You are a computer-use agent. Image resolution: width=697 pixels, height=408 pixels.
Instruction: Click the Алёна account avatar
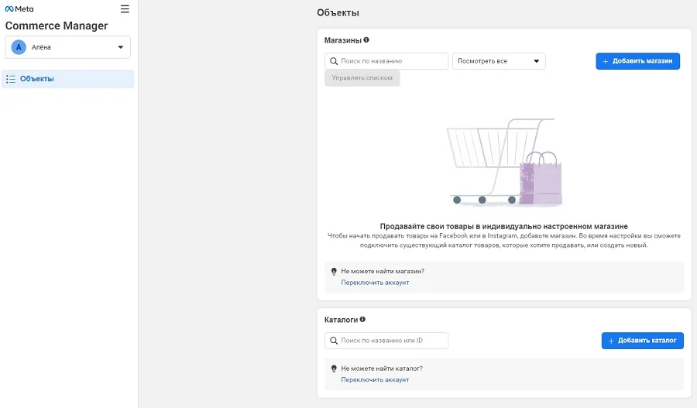tap(19, 47)
